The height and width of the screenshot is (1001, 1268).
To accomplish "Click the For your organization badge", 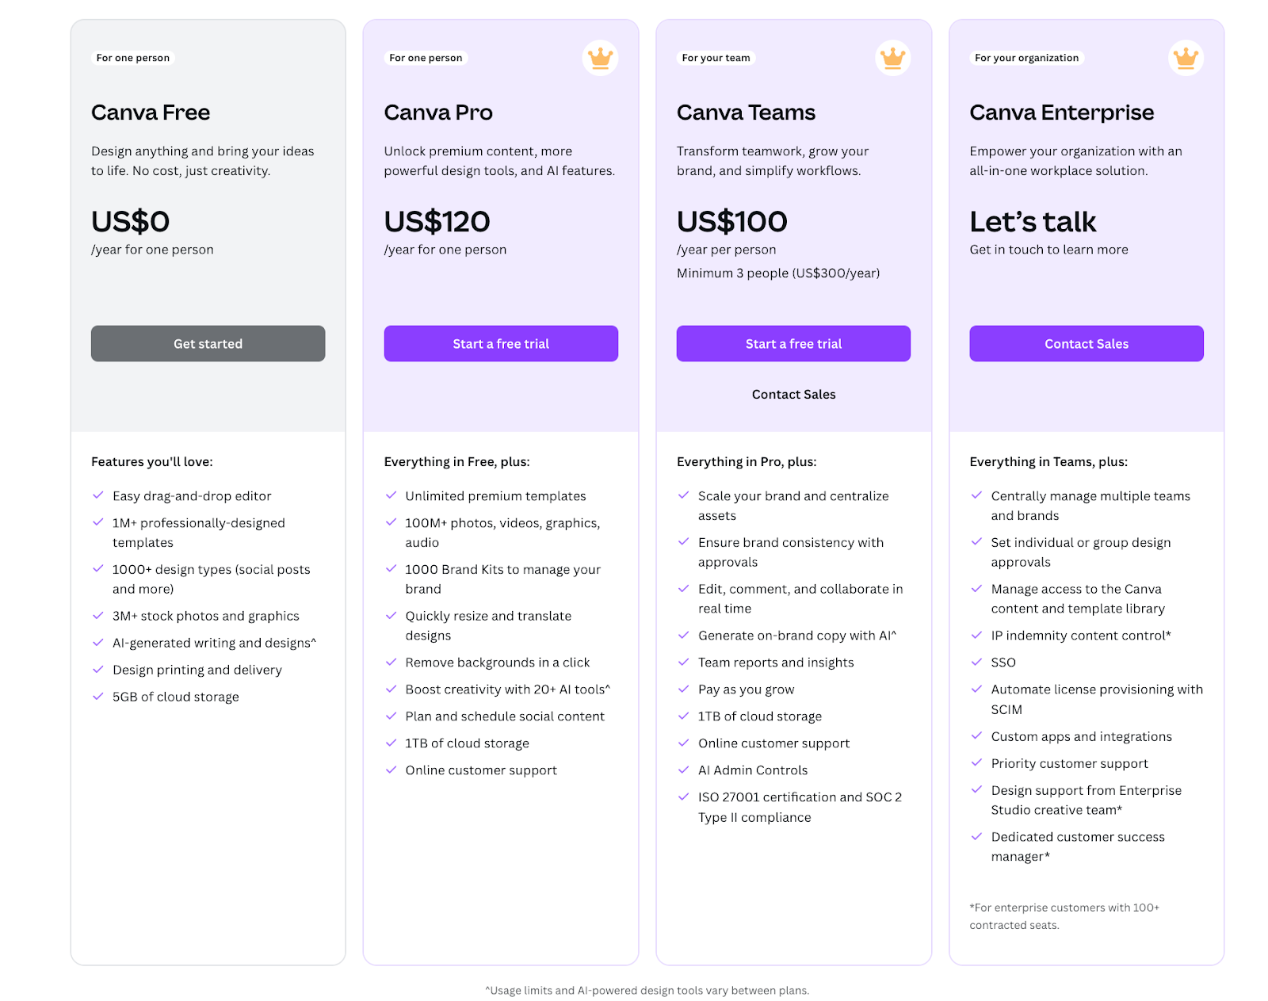I will 1026,57.
